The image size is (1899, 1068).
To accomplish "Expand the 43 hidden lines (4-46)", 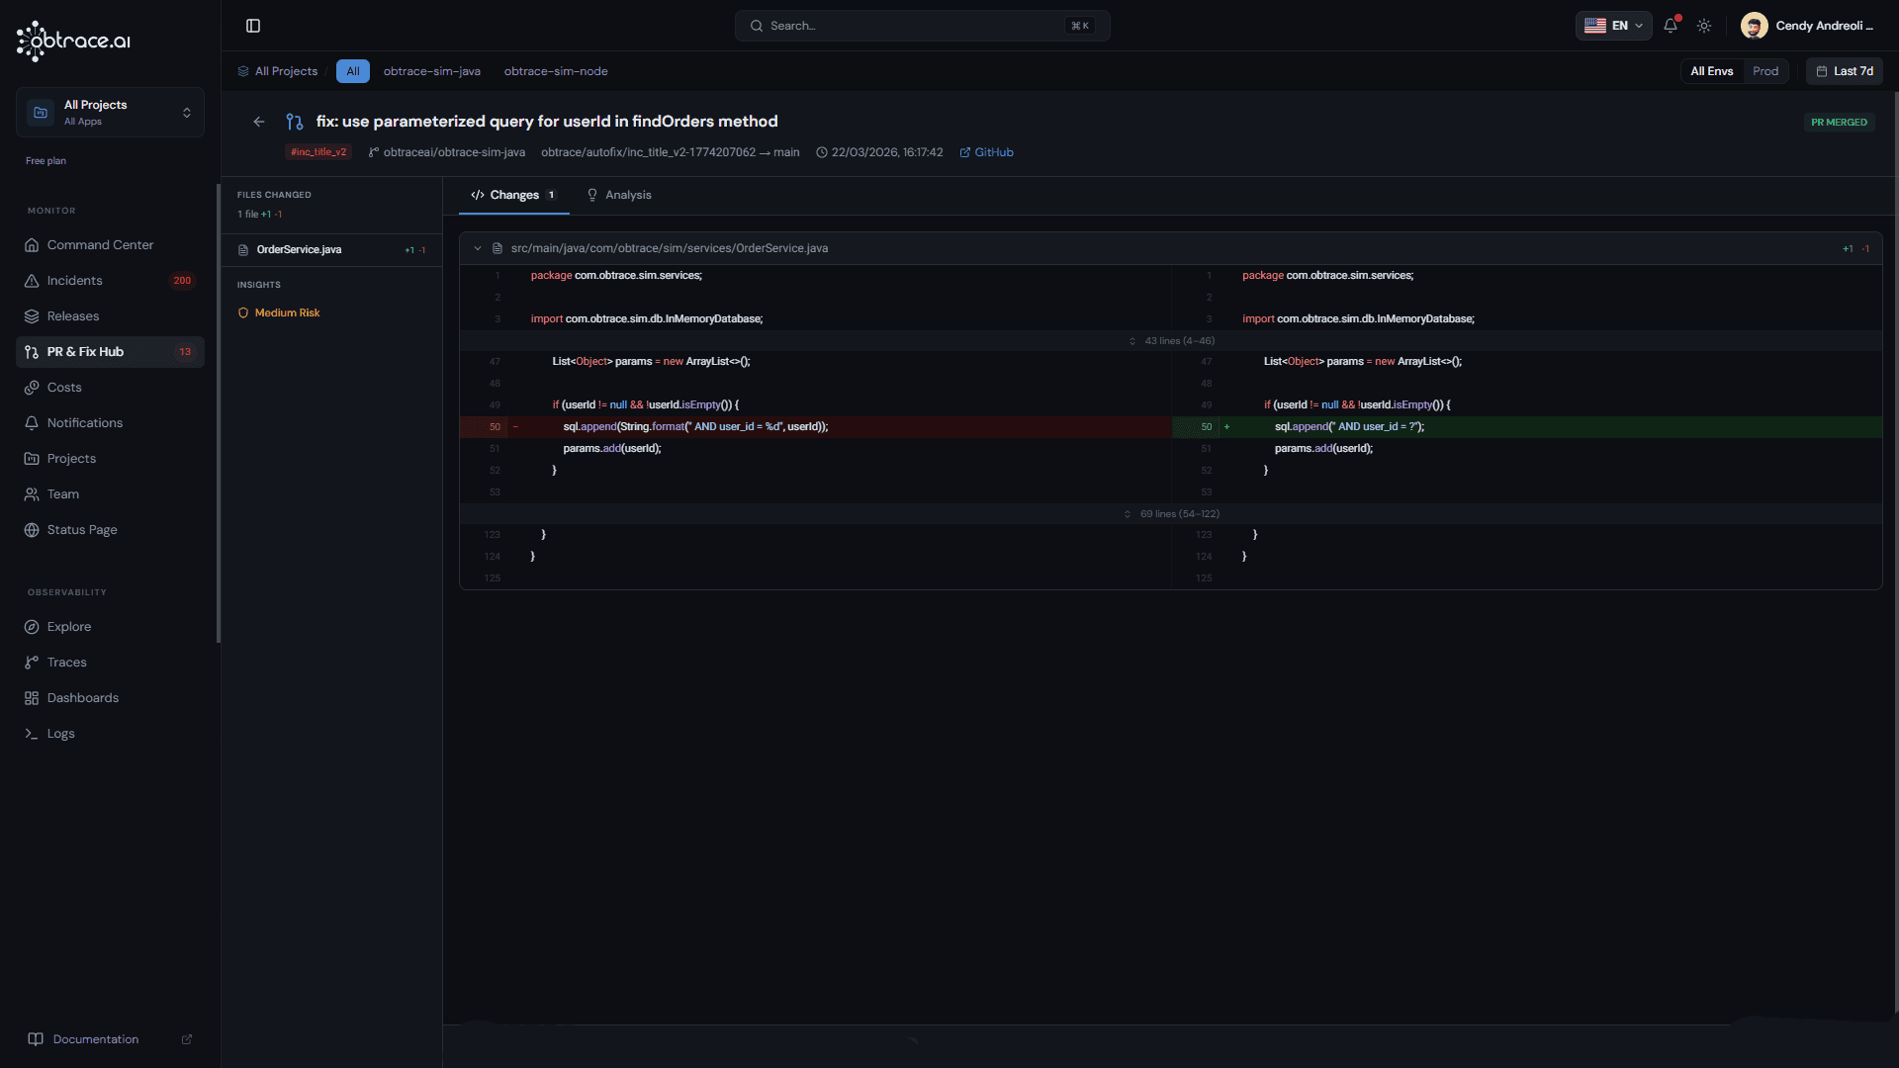I will (1172, 341).
